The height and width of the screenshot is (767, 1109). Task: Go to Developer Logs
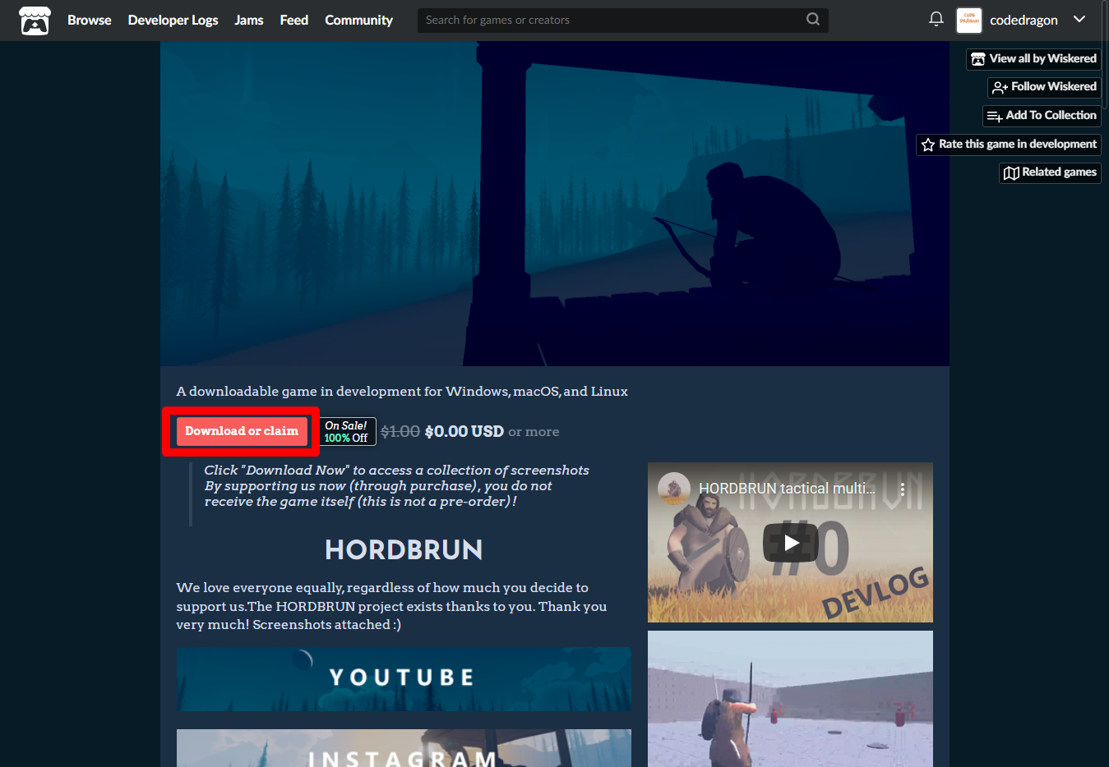tap(173, 21)
